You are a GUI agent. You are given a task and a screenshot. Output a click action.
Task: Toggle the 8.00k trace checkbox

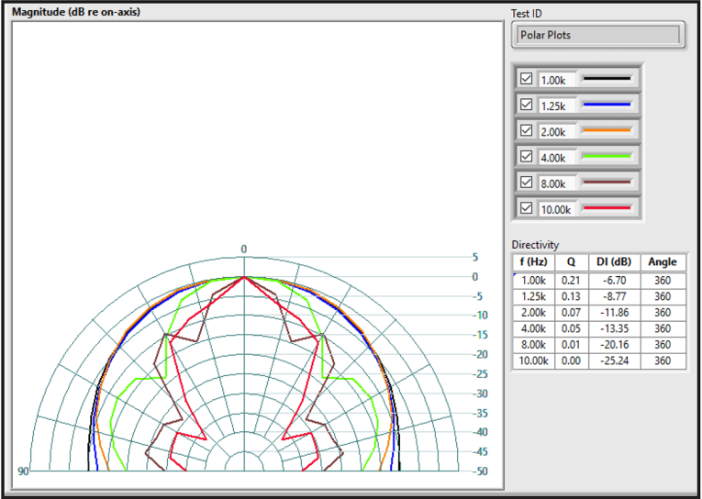point(527,182)
